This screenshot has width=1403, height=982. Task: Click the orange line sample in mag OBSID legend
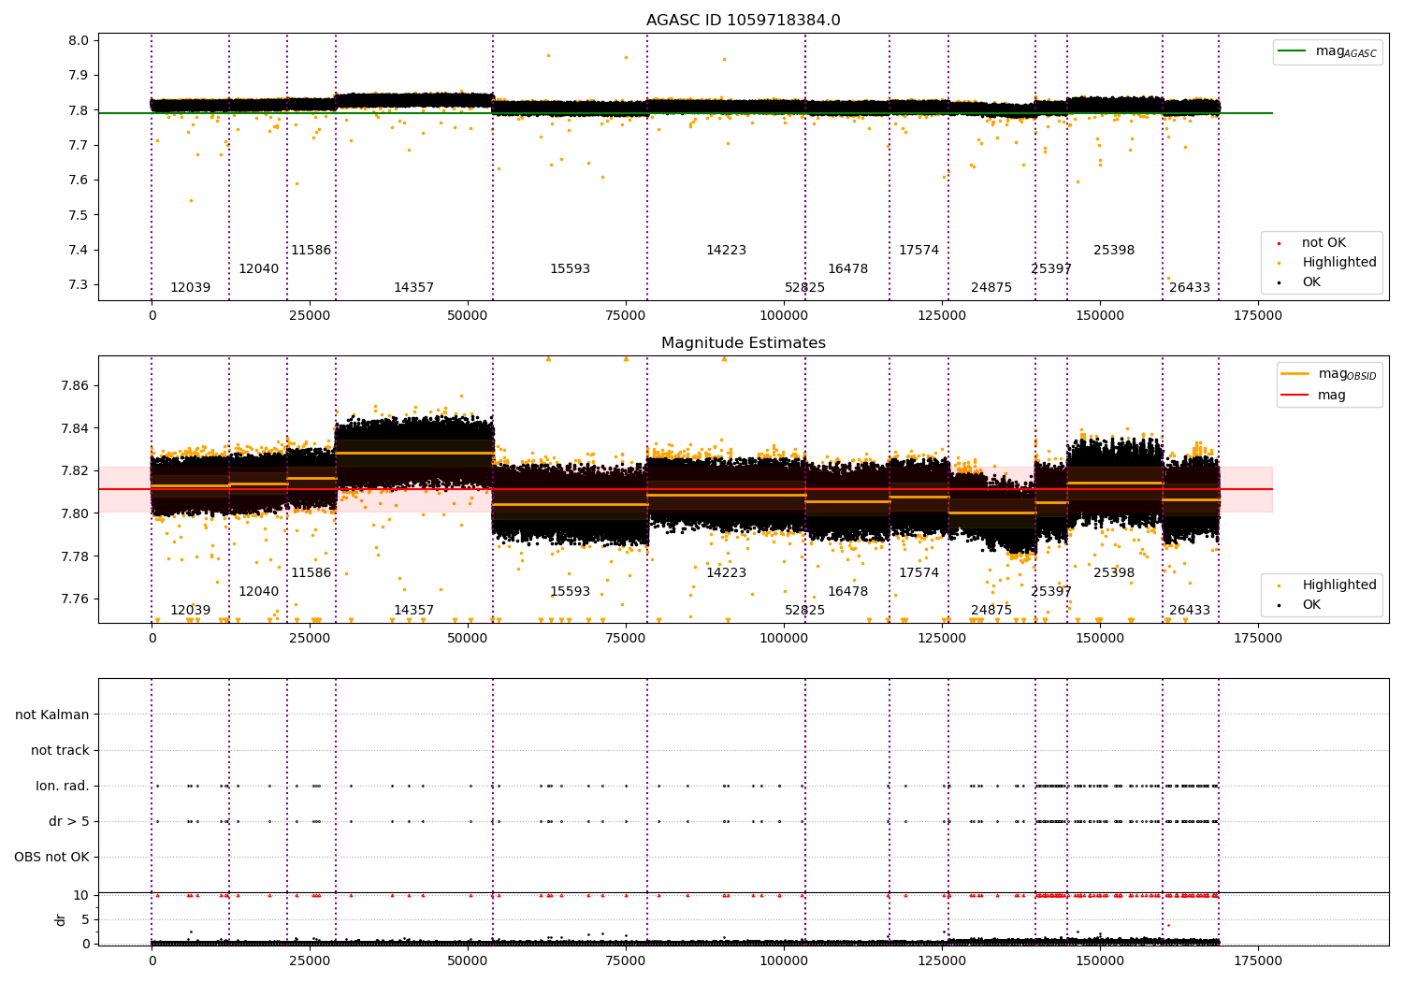[1295, 374]
